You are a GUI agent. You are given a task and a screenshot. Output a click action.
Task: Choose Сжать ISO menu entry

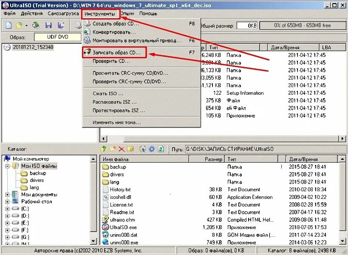coord(141,93)
